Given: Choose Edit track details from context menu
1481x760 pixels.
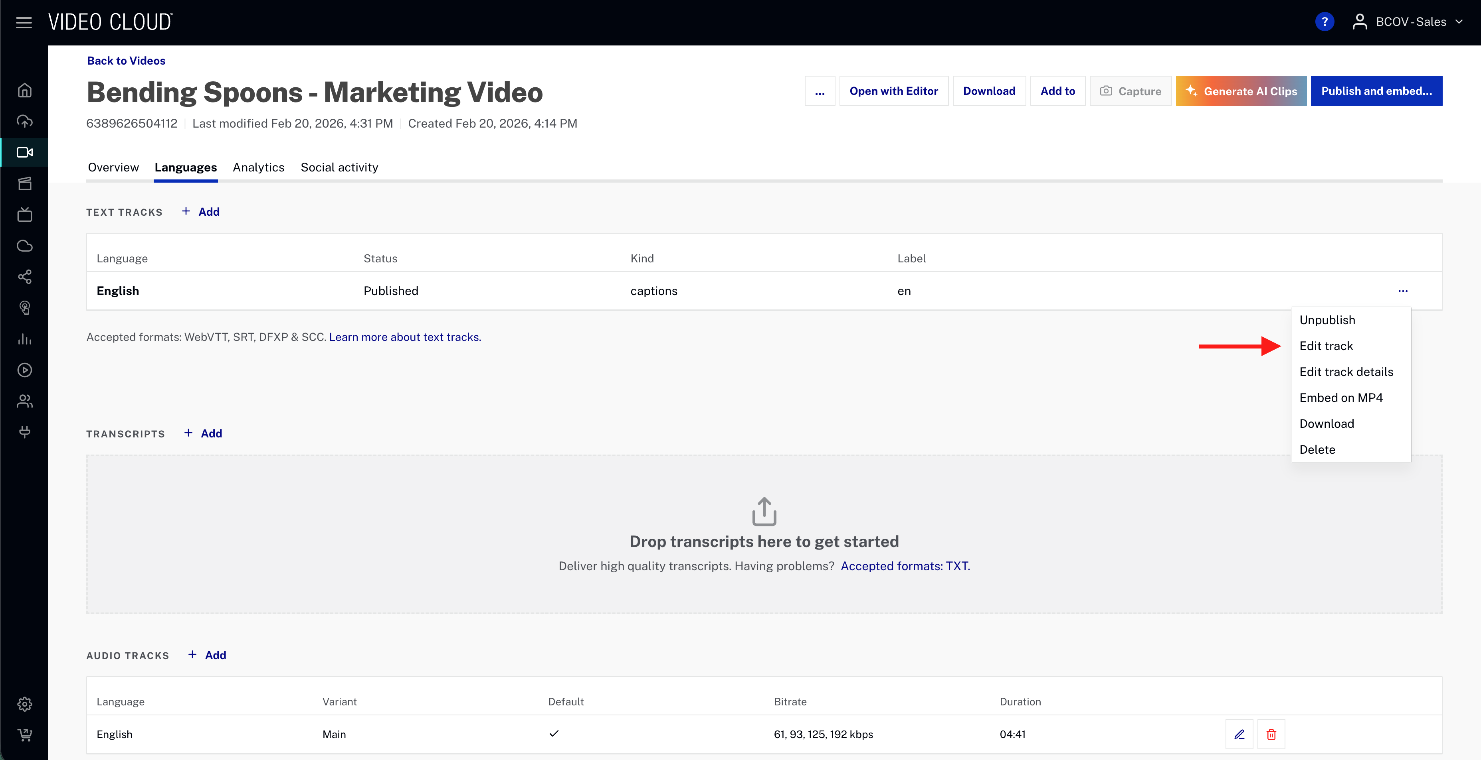Looking at the screenshot, I should (x=1346, y=372).
